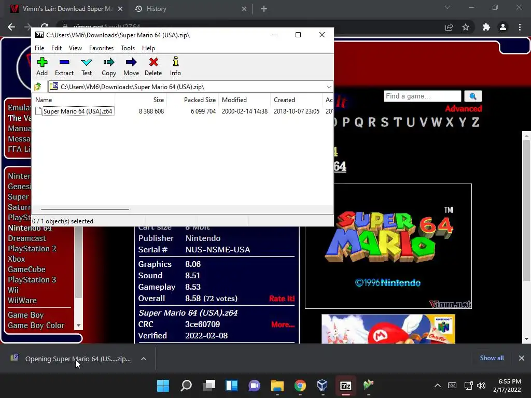Open WiiWare in the sidebar

22,301
